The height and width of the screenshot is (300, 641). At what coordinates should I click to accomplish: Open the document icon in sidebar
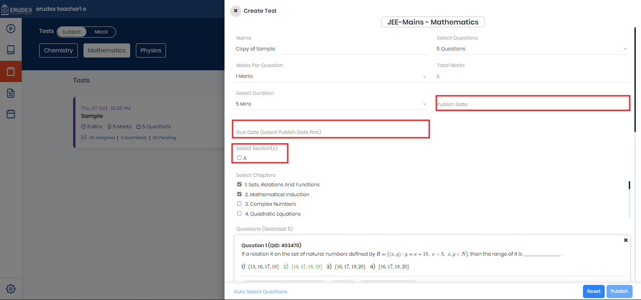coord(11,93)
